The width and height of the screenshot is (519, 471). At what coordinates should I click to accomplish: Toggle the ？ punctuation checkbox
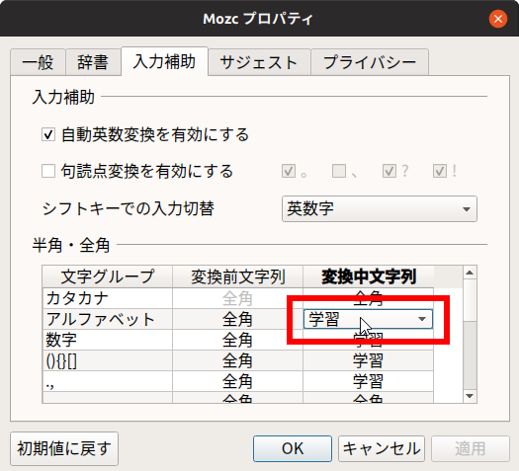[x=389, y=171]
